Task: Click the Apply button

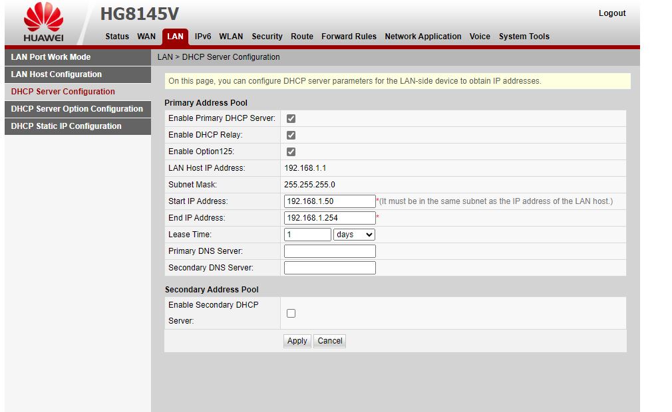Action: tap(297, 341)
